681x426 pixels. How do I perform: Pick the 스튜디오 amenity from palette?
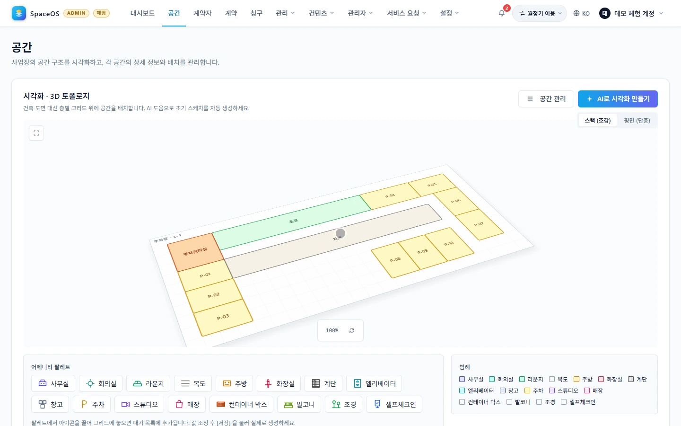[139, 404]
